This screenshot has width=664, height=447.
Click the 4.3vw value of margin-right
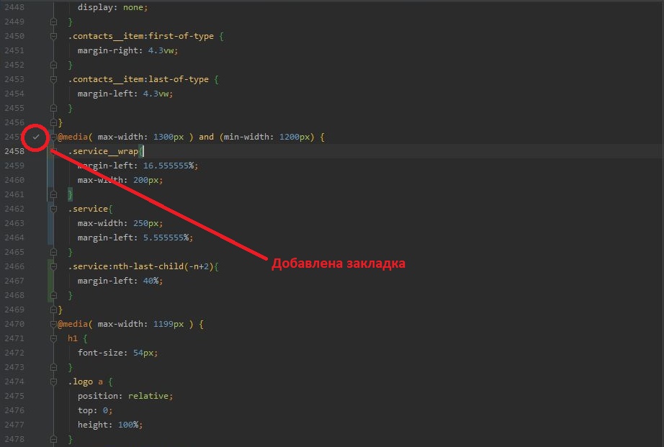click(x=161, y=50)
